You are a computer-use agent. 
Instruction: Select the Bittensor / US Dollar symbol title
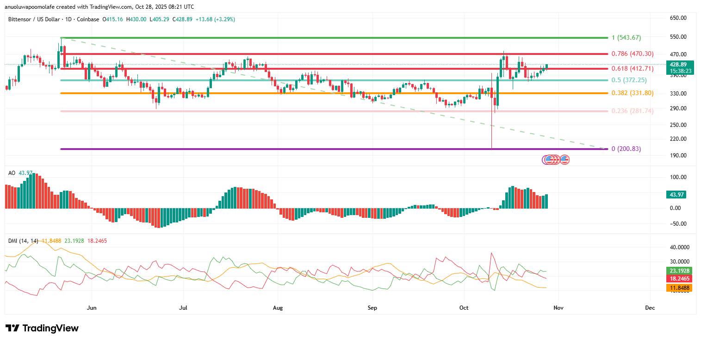(x=38, y=19)
